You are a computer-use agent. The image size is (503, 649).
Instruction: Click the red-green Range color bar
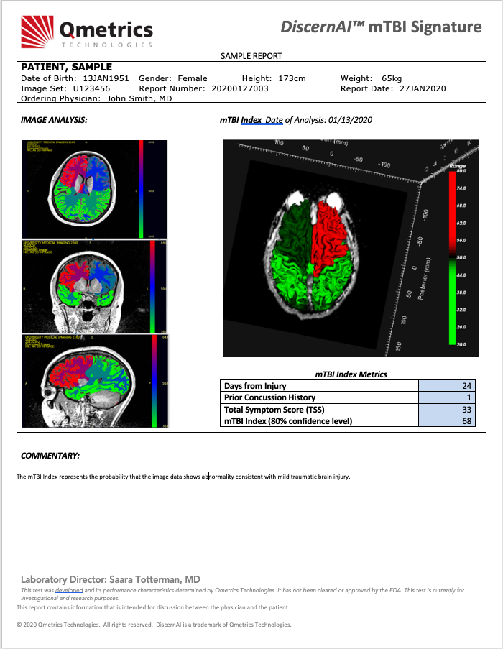453,257
